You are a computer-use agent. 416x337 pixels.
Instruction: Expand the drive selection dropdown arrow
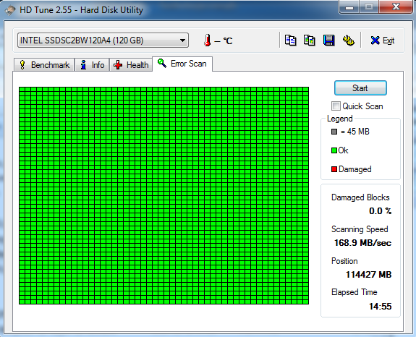tap(182, 40)
